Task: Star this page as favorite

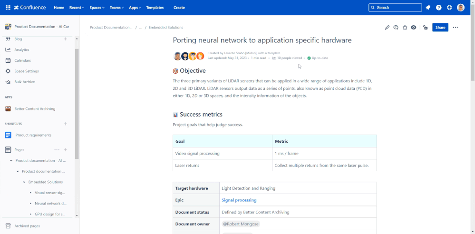Action: pyautogui.click(x=405, y=27)
